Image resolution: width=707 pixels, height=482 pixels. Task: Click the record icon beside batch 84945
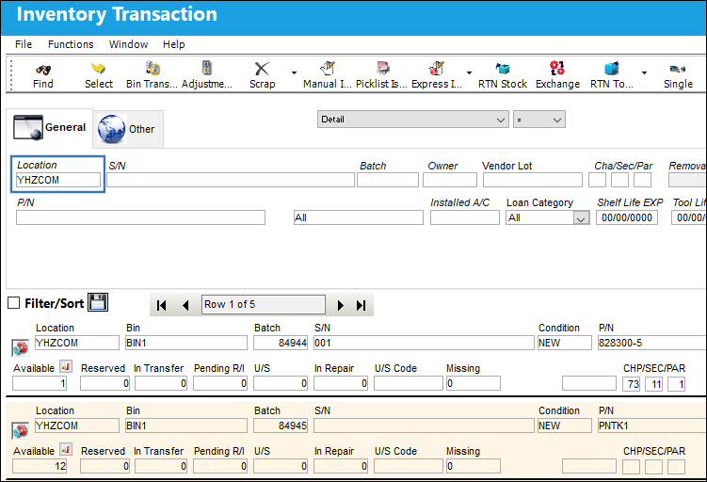click(21, 431)
